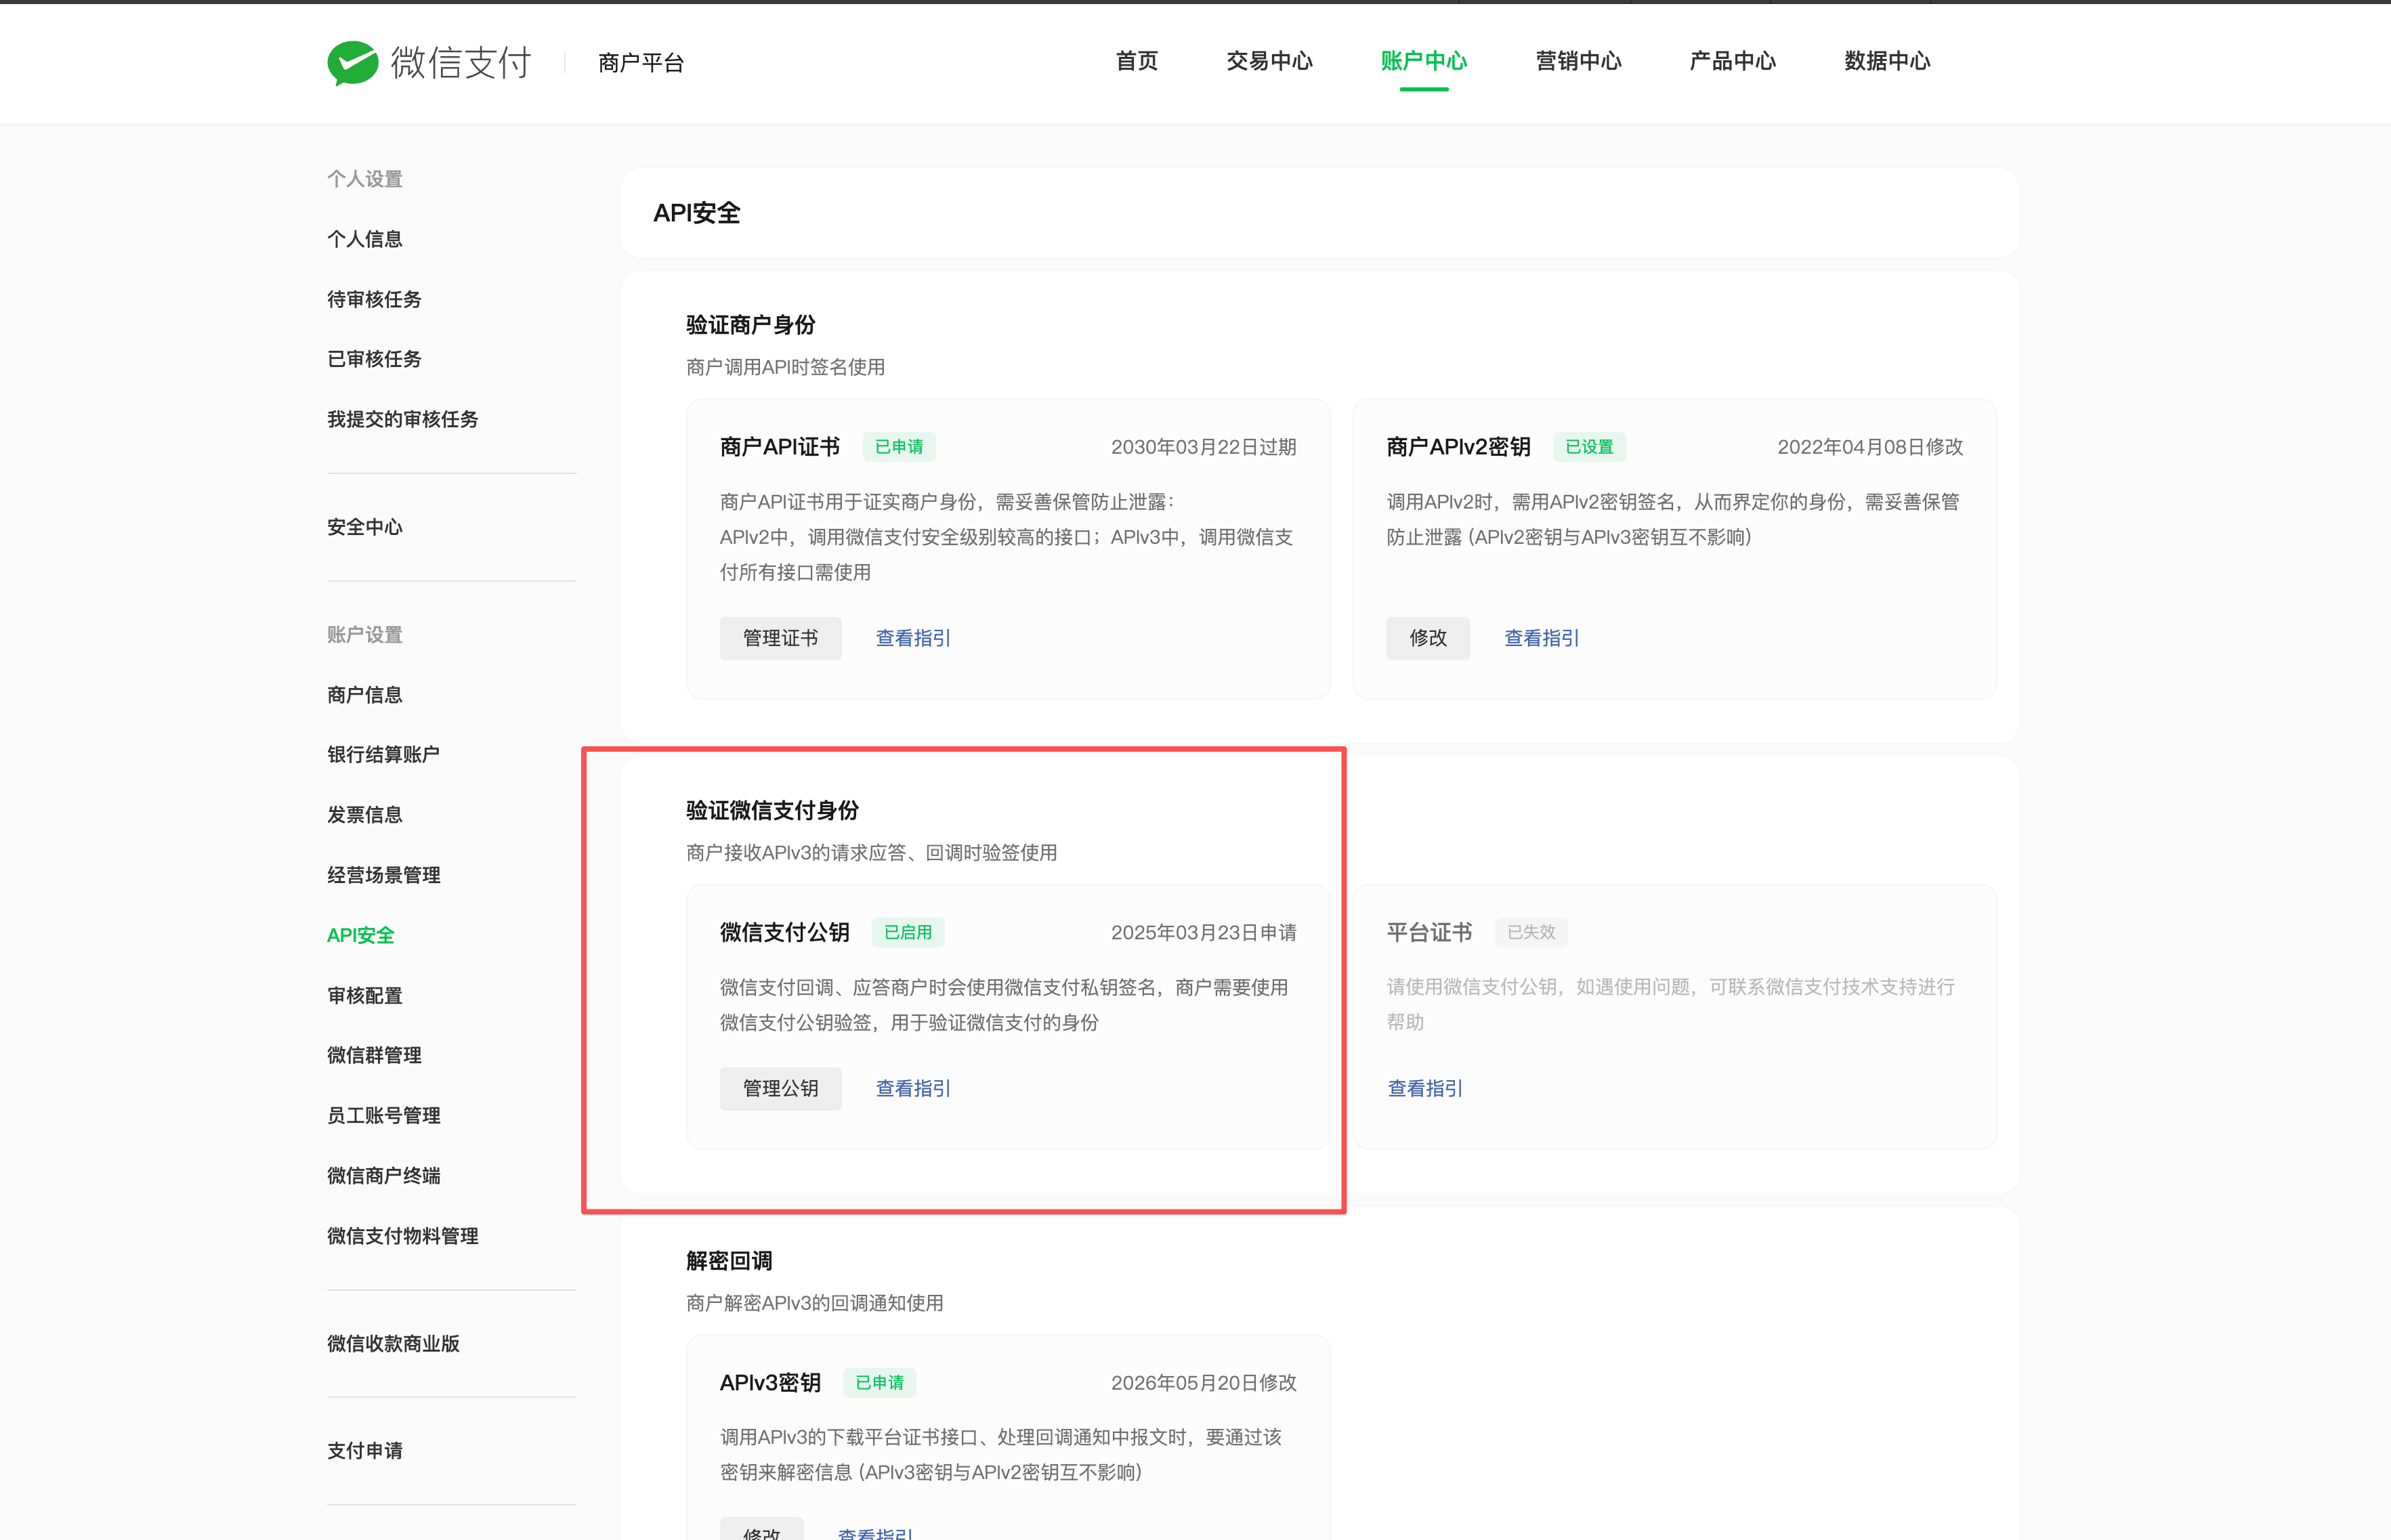Image resolution: width=2391 pixels, height=1540 pixels.
Task: Click the 2030年03月22日过期 date text
Action: (x=1203, y=447)
